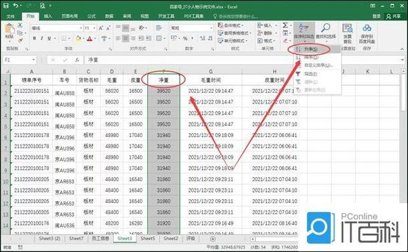Choose 升序 ascending sort menu item
The height and width of the screenshot is (252, 408).
317,49
